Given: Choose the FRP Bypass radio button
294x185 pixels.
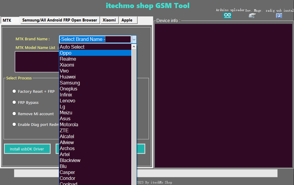Looking at the screenshot, I should [14, 102].
